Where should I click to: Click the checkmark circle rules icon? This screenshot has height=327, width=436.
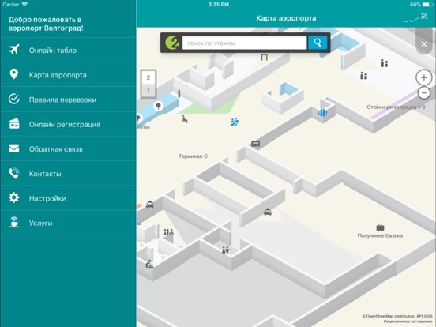point(14,99)
